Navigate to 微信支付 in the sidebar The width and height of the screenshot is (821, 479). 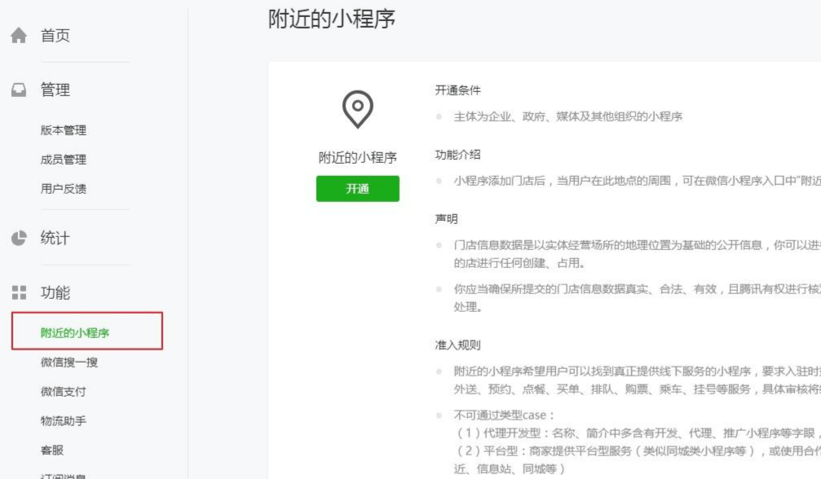click(64, 391)
